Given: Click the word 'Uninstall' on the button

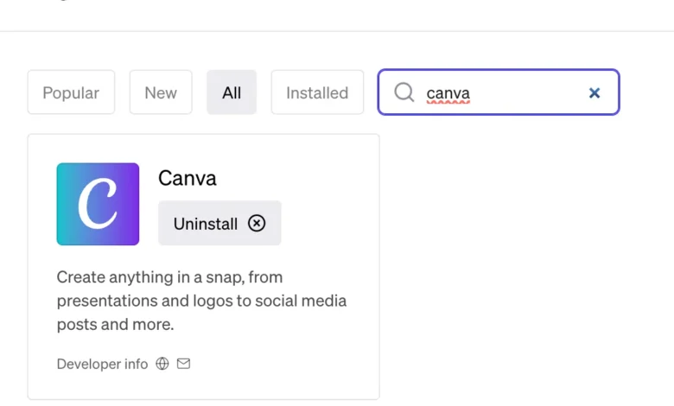Looking at the screenshot, I should 206,224.
